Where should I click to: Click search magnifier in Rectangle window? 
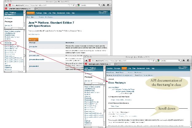179,60
